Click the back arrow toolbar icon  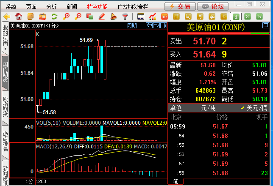pos(6,17)
